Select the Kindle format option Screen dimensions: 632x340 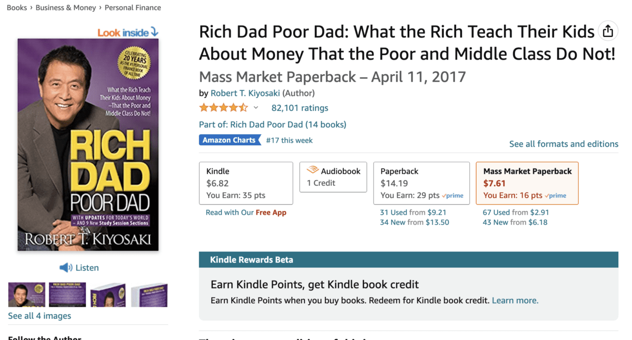click(246, 183)
